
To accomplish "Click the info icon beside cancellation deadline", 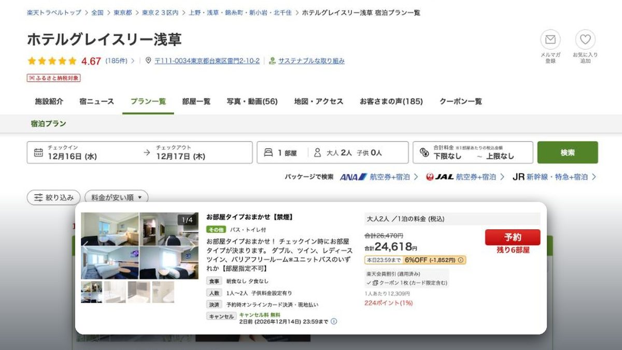I will (334, 321).
